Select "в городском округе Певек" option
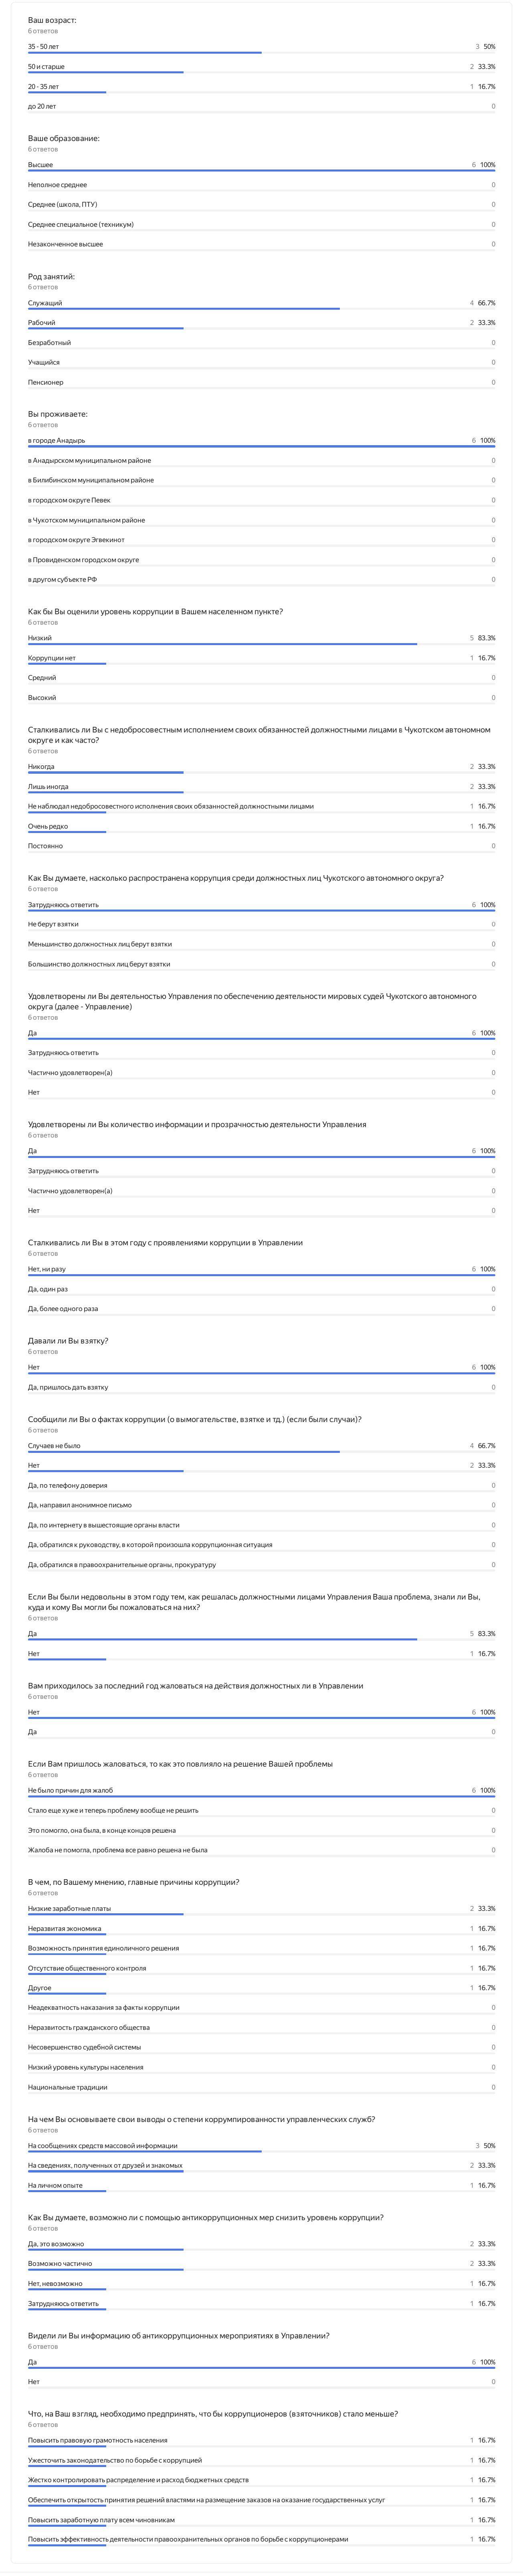The width and height of the screenshot is (523, 2576). [x=69, y=500]
